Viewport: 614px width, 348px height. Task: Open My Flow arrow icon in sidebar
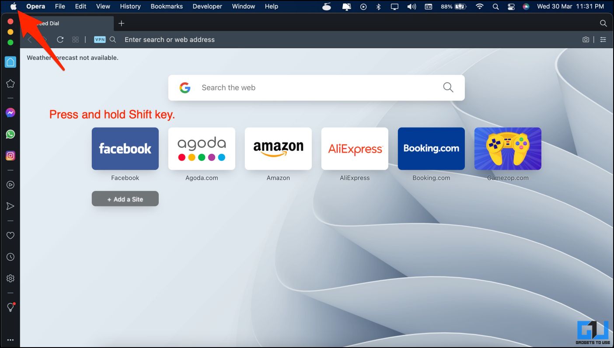10,206
